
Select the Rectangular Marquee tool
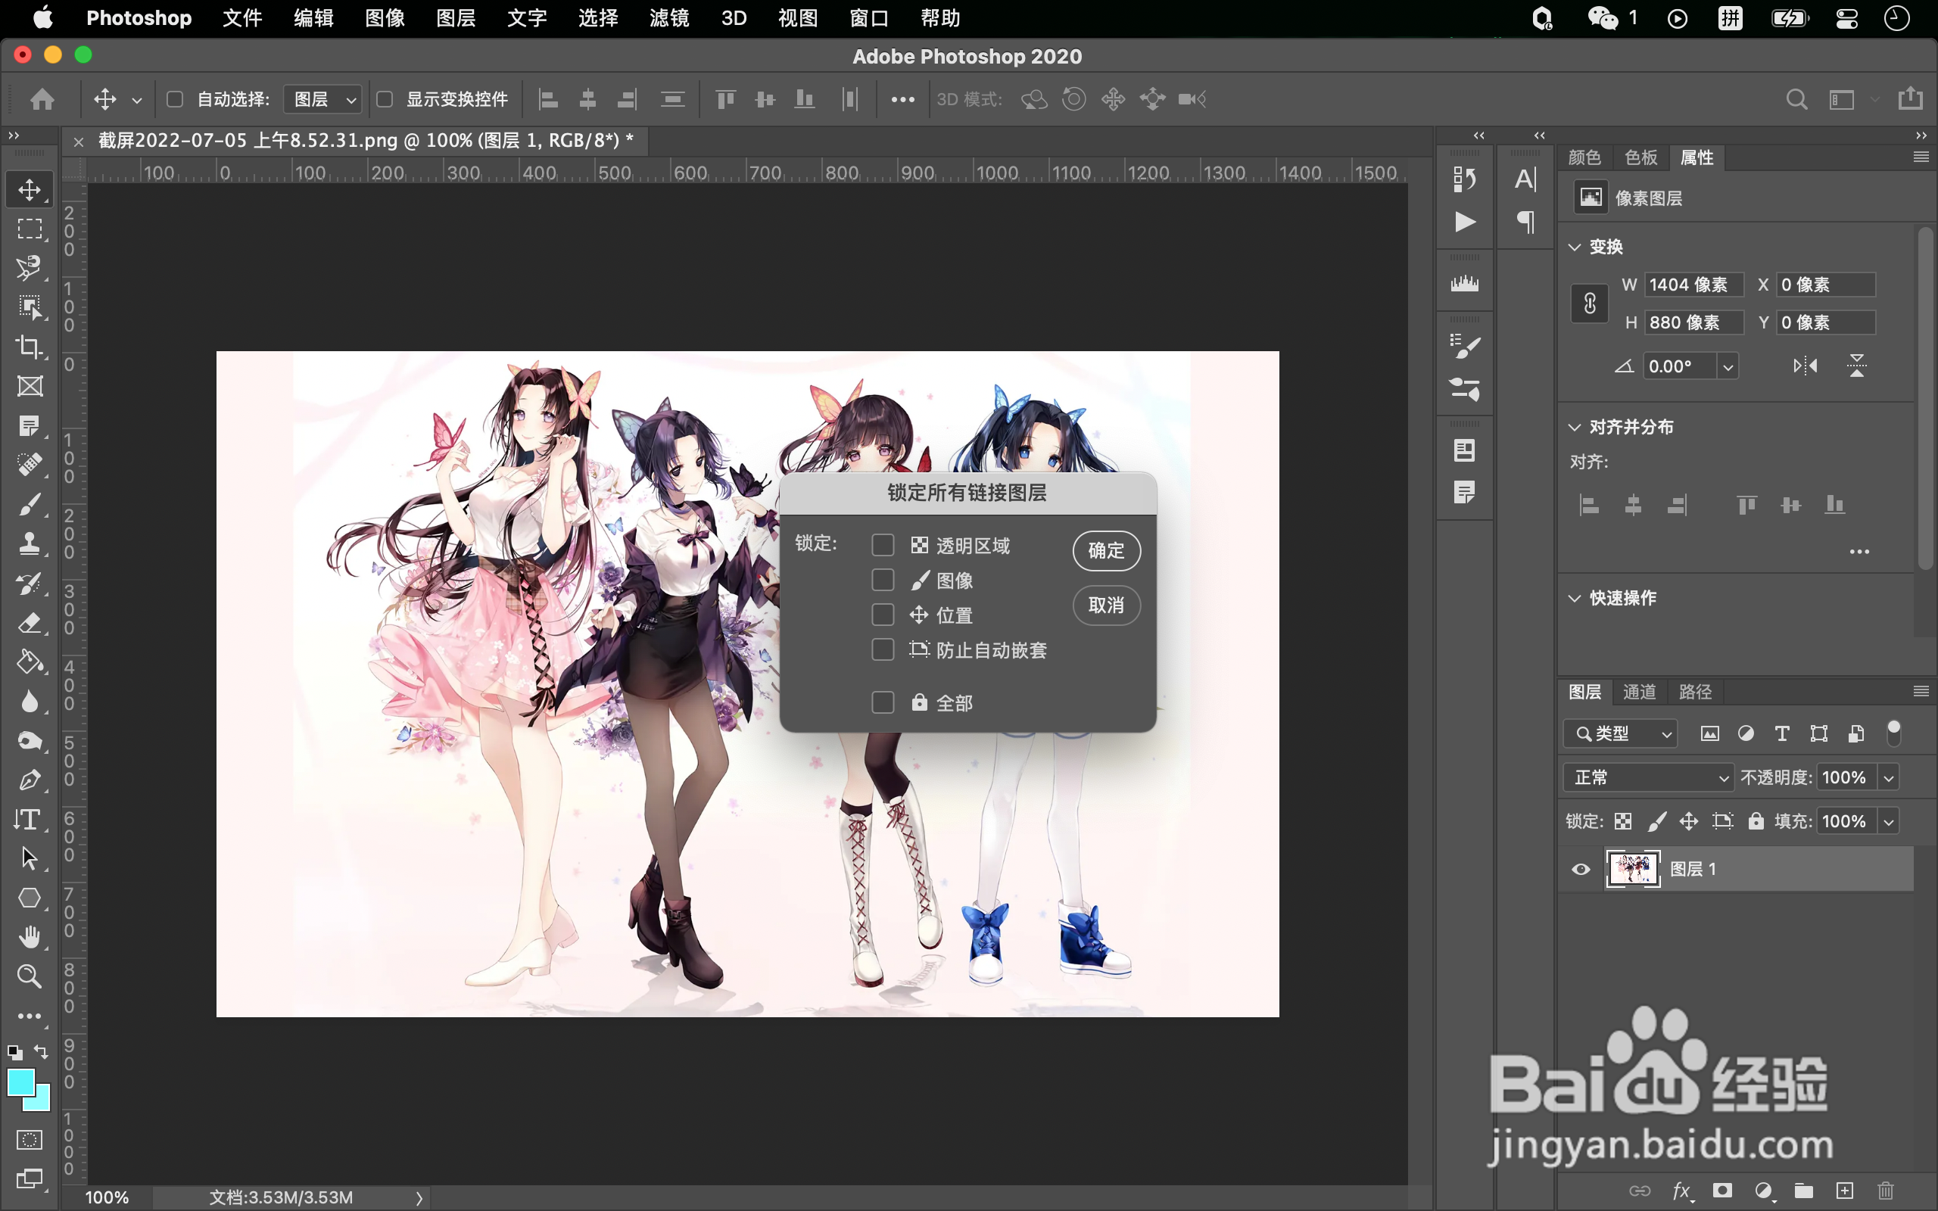pyautogui.click(x=30, y=229)
